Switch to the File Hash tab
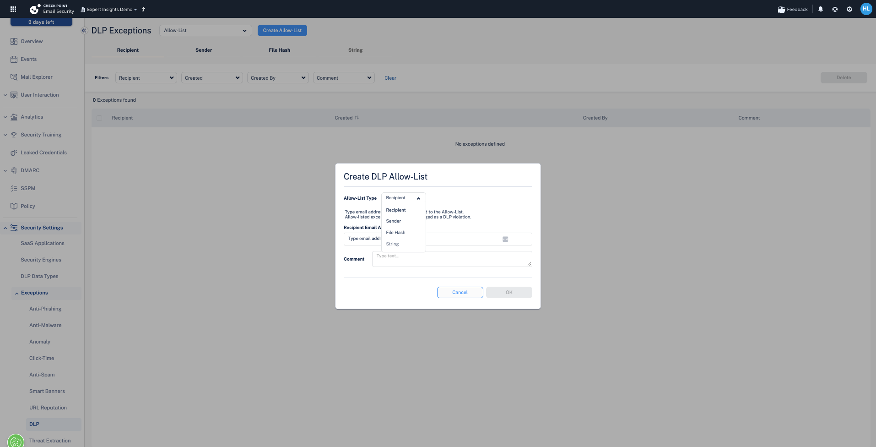The width and height of the screenshot is (876, 447). (279, 50)
